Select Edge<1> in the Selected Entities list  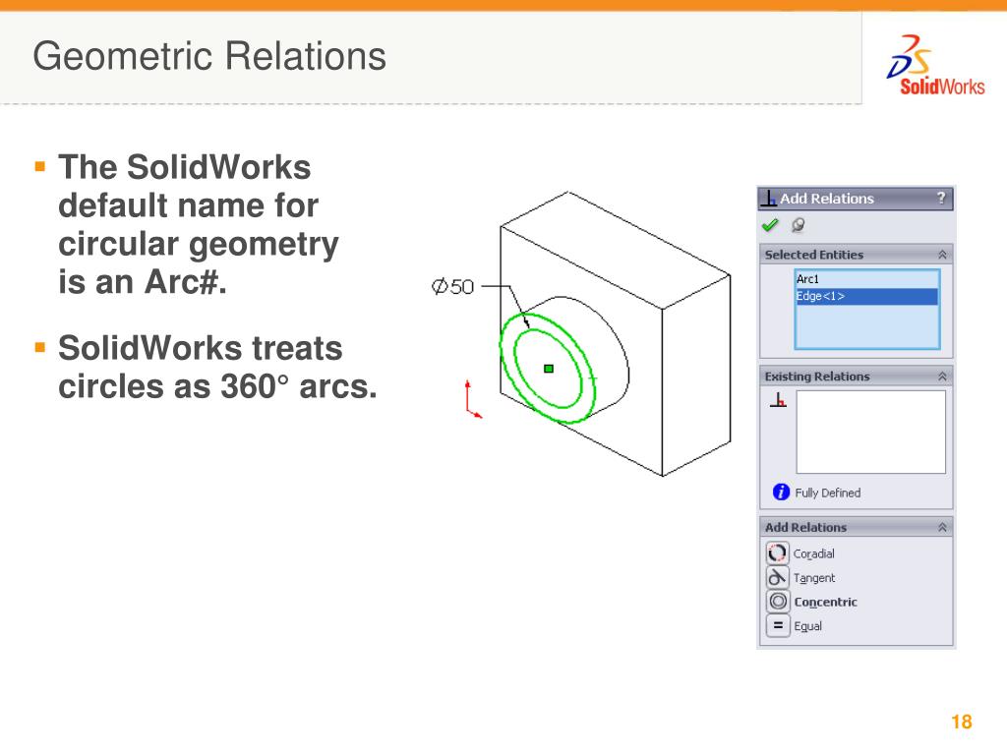[867, 296]
